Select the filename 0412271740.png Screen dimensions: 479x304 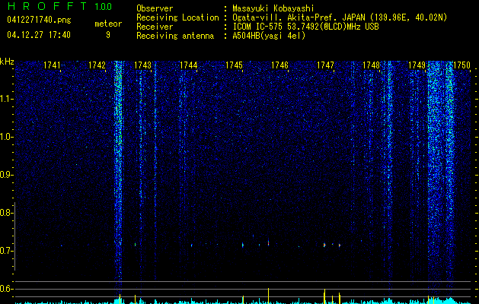pos(39,20)
